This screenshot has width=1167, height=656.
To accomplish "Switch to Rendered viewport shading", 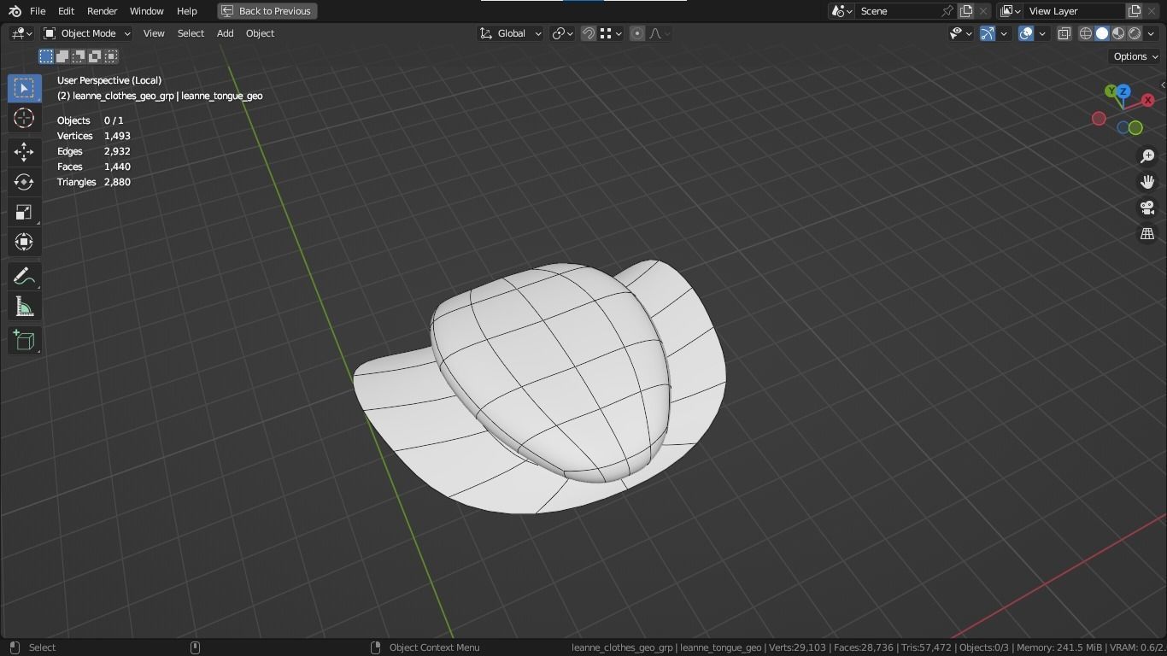I will [1135, 33].
